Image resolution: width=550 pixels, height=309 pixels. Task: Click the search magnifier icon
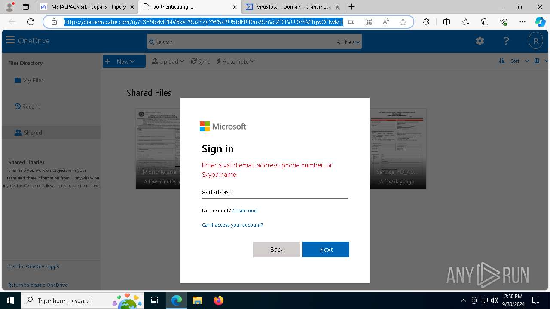click(x=151, y=42)
